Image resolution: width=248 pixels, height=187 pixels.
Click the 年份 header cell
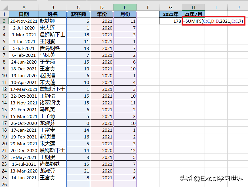[102, 14]
